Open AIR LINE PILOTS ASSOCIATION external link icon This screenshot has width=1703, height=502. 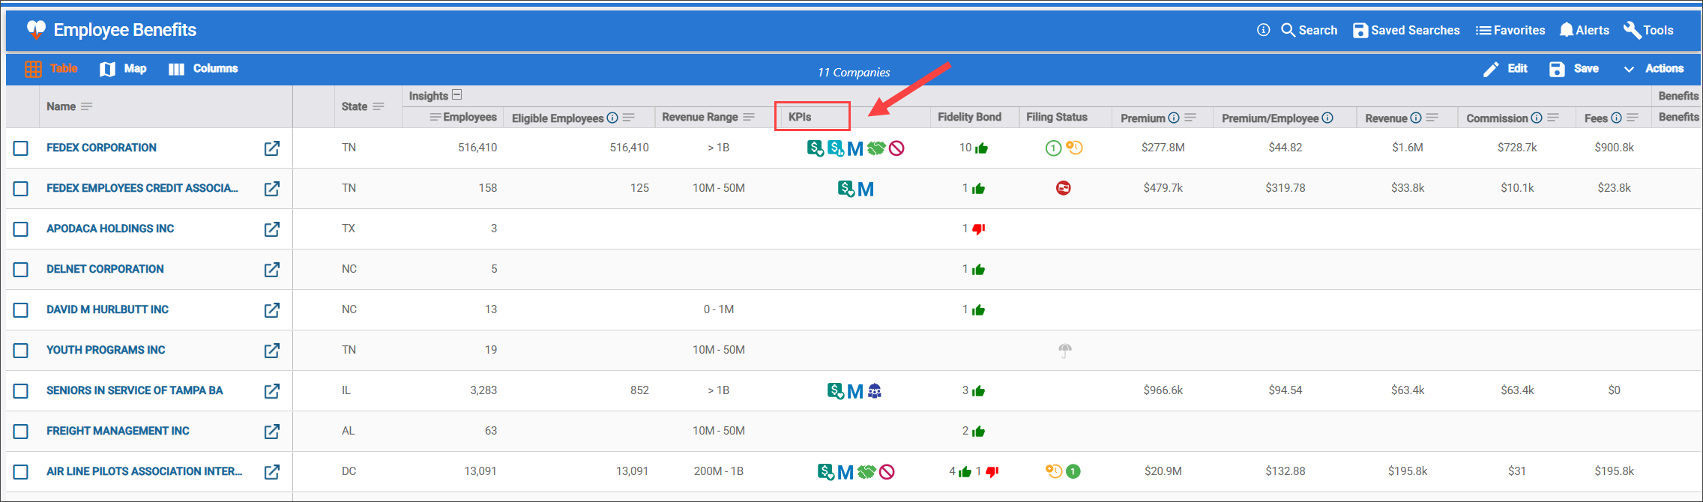(x=272, y=472)
